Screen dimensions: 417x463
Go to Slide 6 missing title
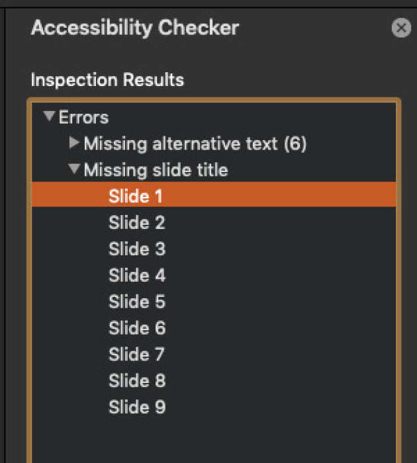tap(136, 328)
